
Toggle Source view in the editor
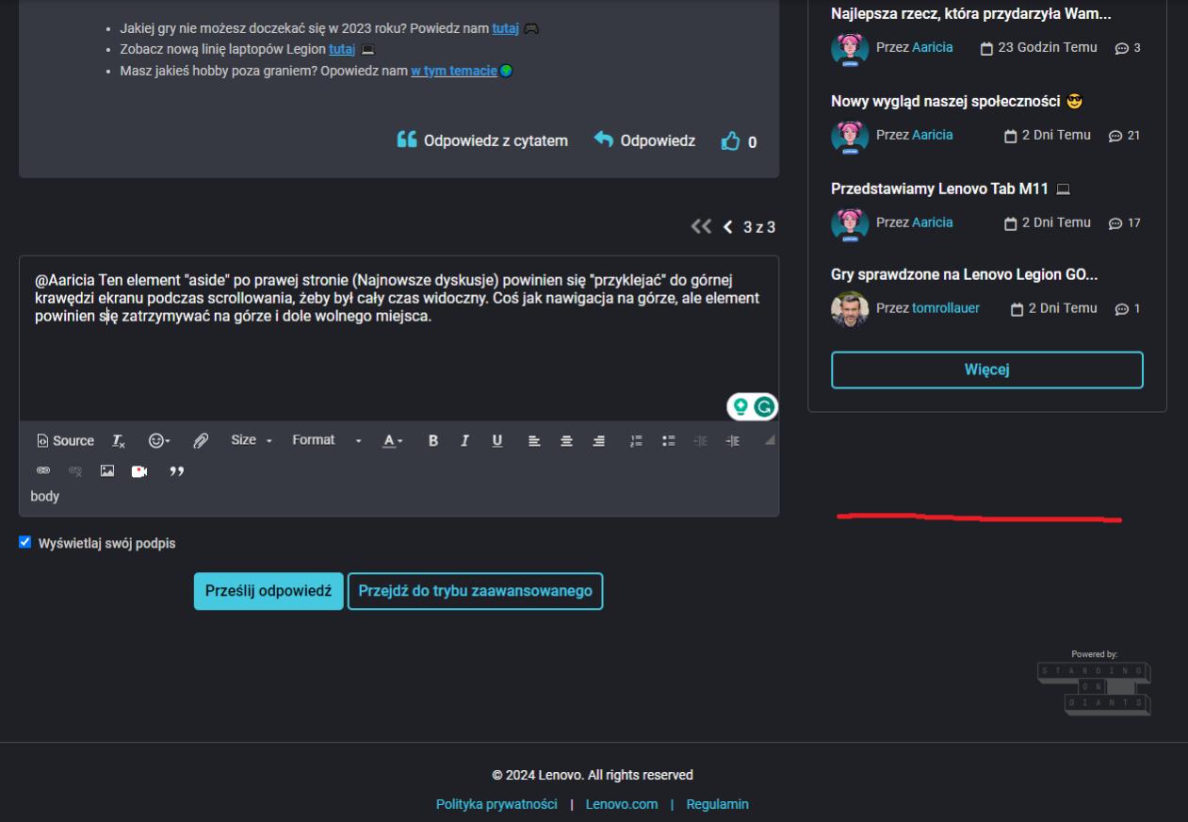[65, 440]
